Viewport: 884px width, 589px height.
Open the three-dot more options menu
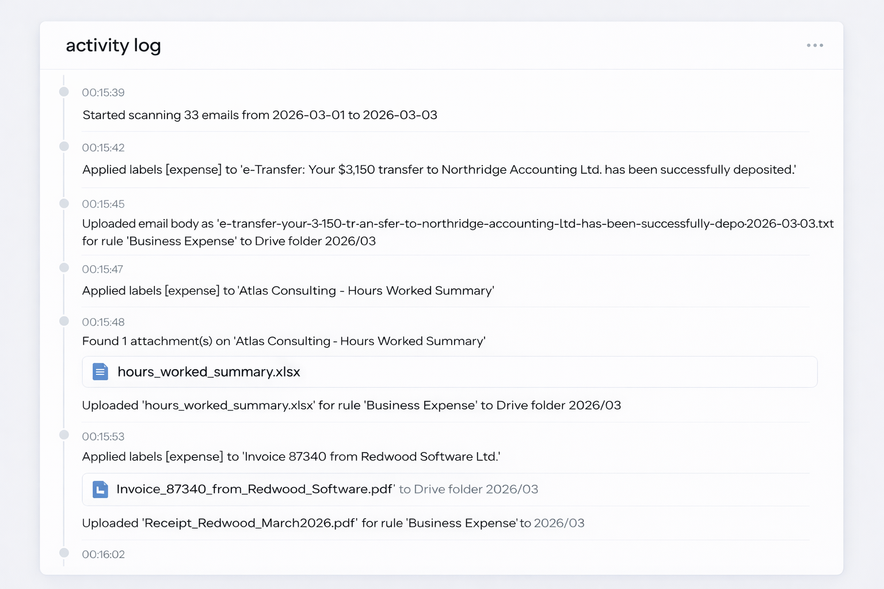tap(814, 45)
